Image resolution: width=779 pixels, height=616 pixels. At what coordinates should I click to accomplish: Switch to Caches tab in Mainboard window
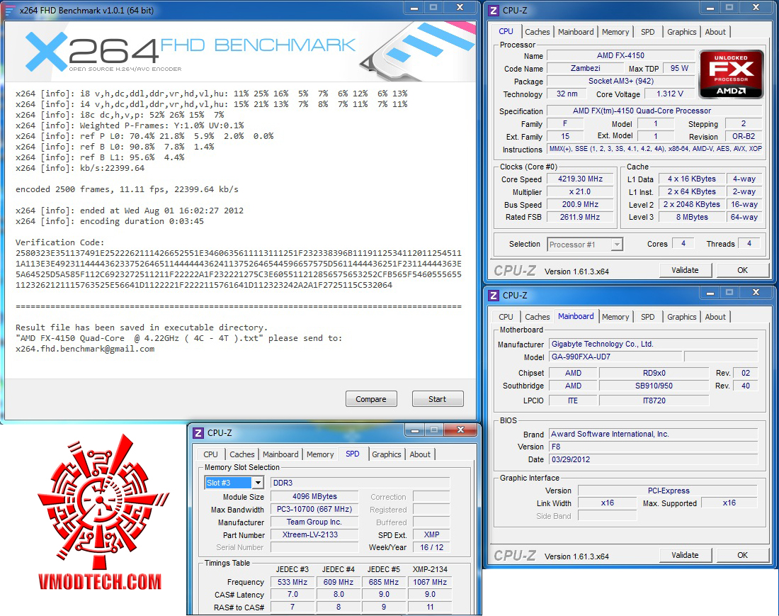tap(538, 317)
